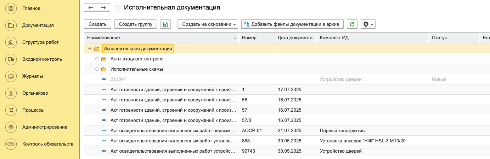Click the Журналы book icon
The image size is (490, 159).
pyautogui.click(x=11, y=76)
